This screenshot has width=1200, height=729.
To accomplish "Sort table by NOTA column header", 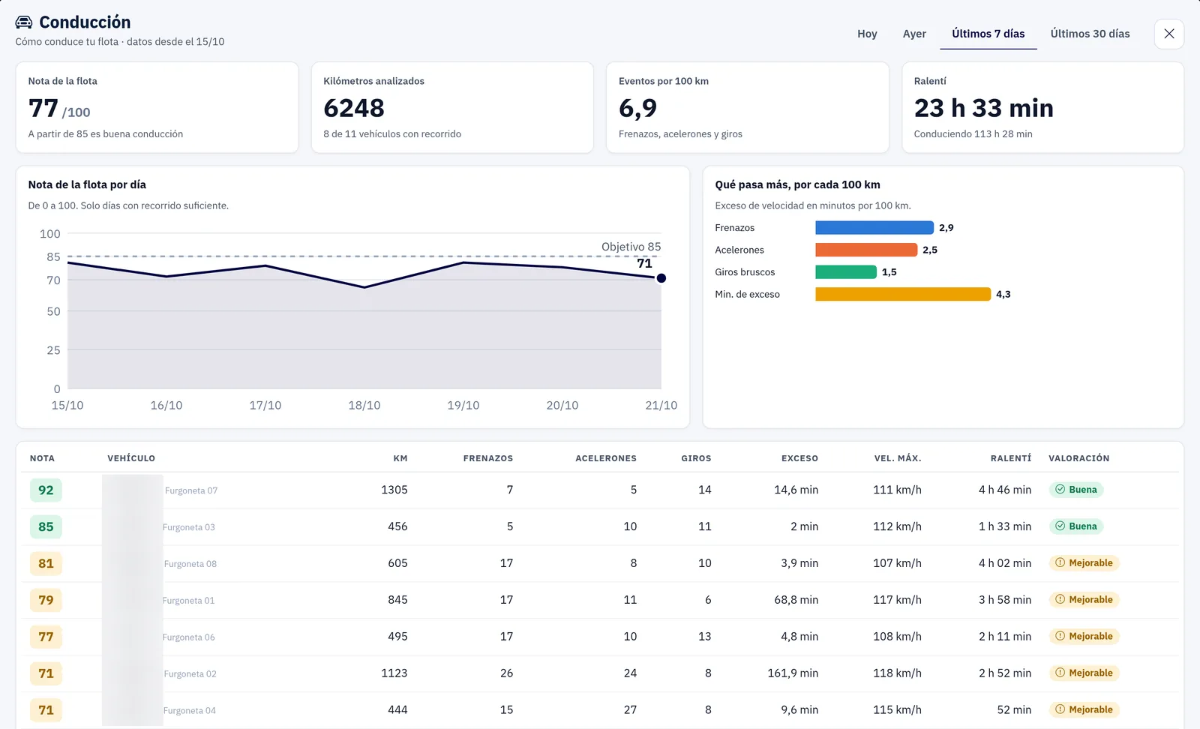I will point(42,458).
